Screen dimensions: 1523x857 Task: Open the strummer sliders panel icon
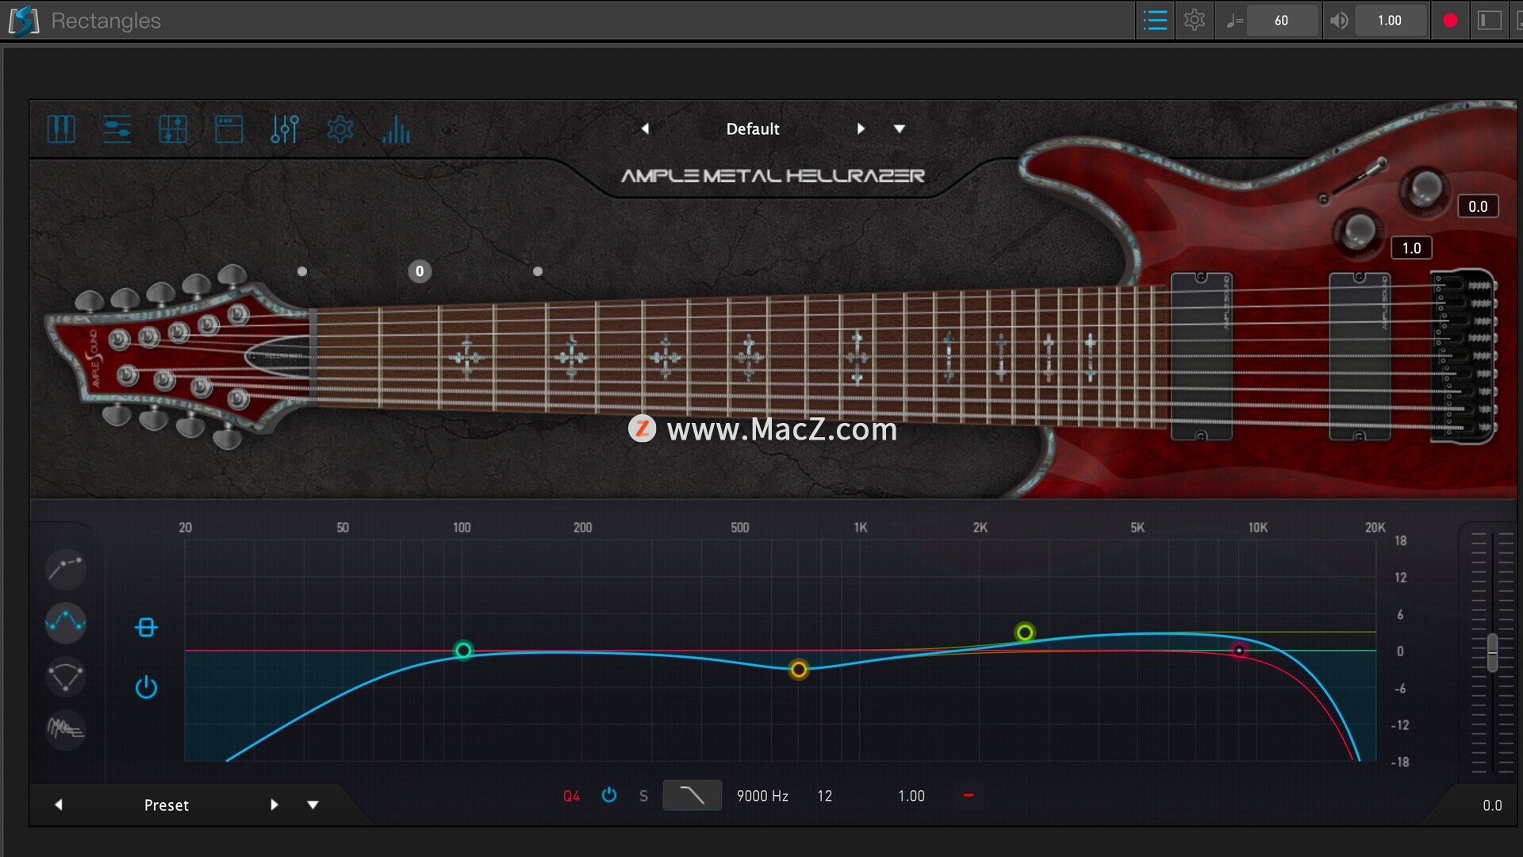click(x=117, y=129)
